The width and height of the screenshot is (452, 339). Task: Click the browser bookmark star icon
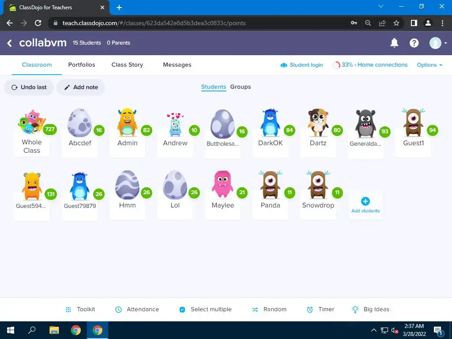pos(396,23)
